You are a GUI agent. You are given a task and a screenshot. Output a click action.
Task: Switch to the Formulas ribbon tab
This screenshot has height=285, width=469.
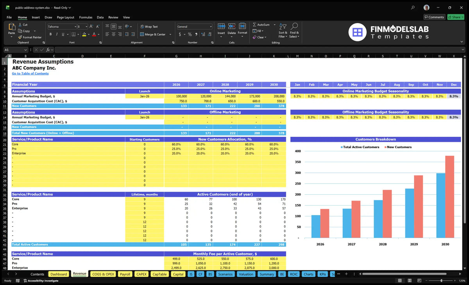point(86,17)
